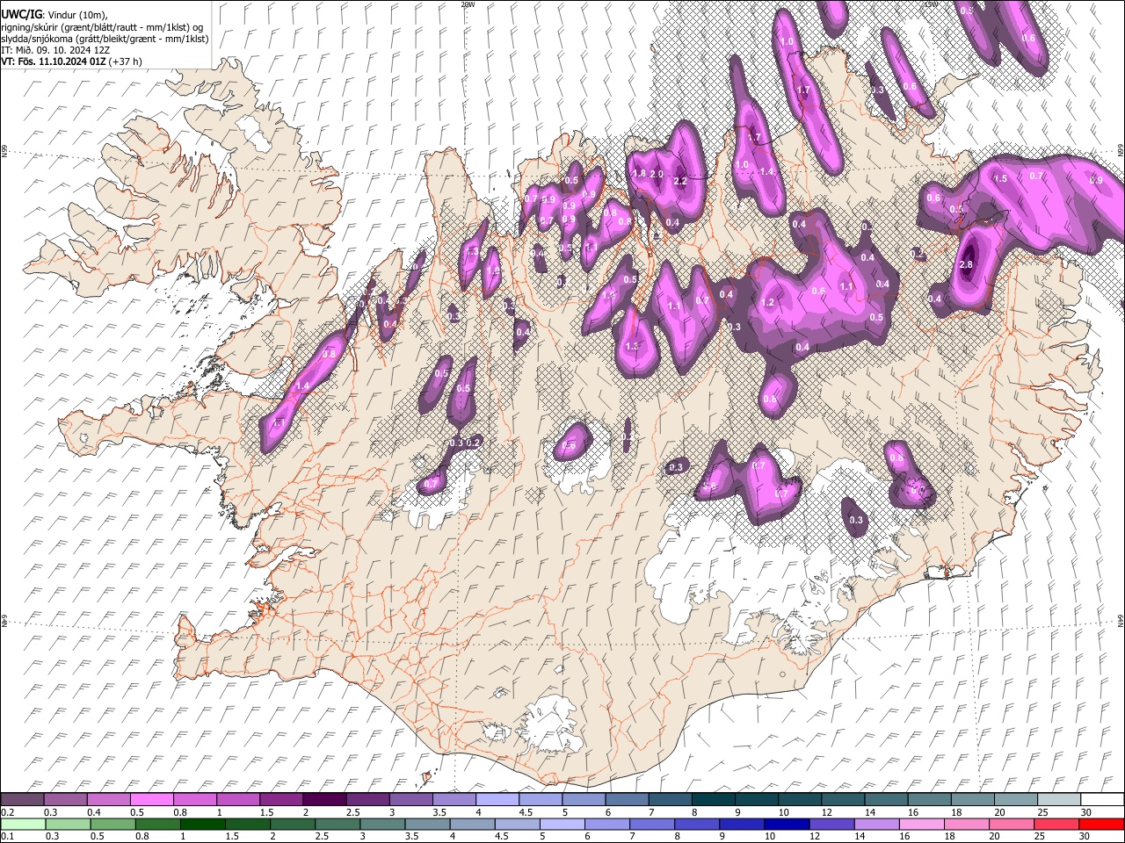Screen dimensions: 1125x843
Task: Select the bright pink 0.5 swatch in top legend row
Action: [151, 799]
